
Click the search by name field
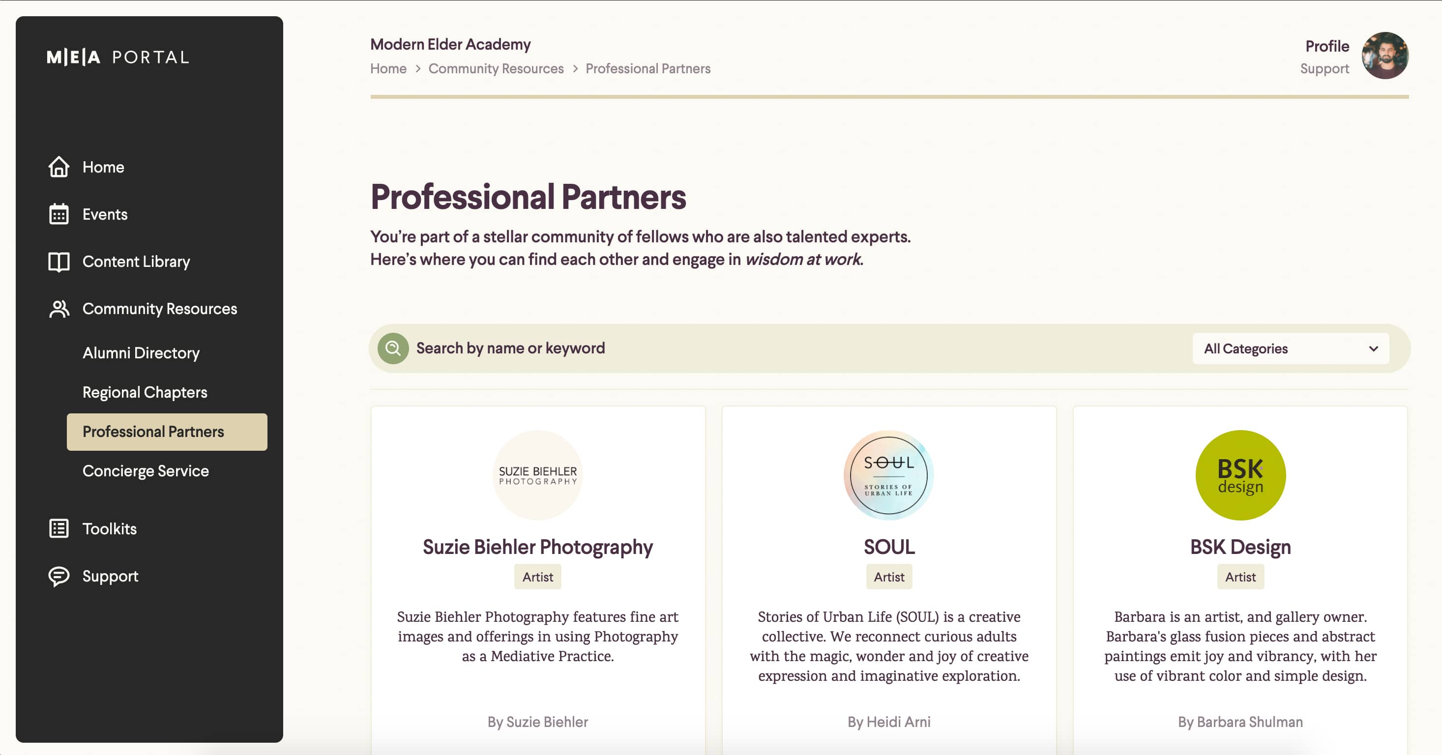coord(784,348)
